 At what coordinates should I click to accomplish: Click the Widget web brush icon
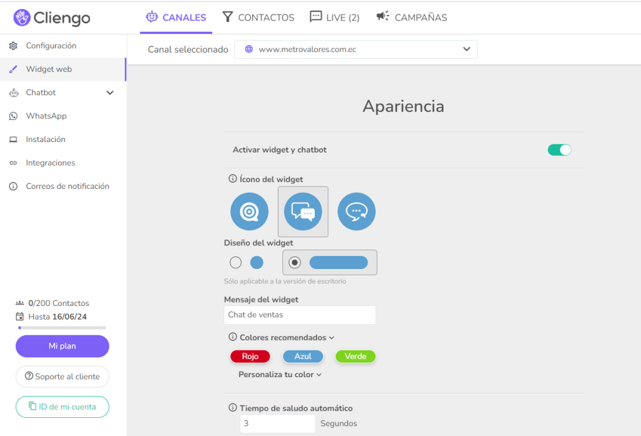tap(14, 69)
